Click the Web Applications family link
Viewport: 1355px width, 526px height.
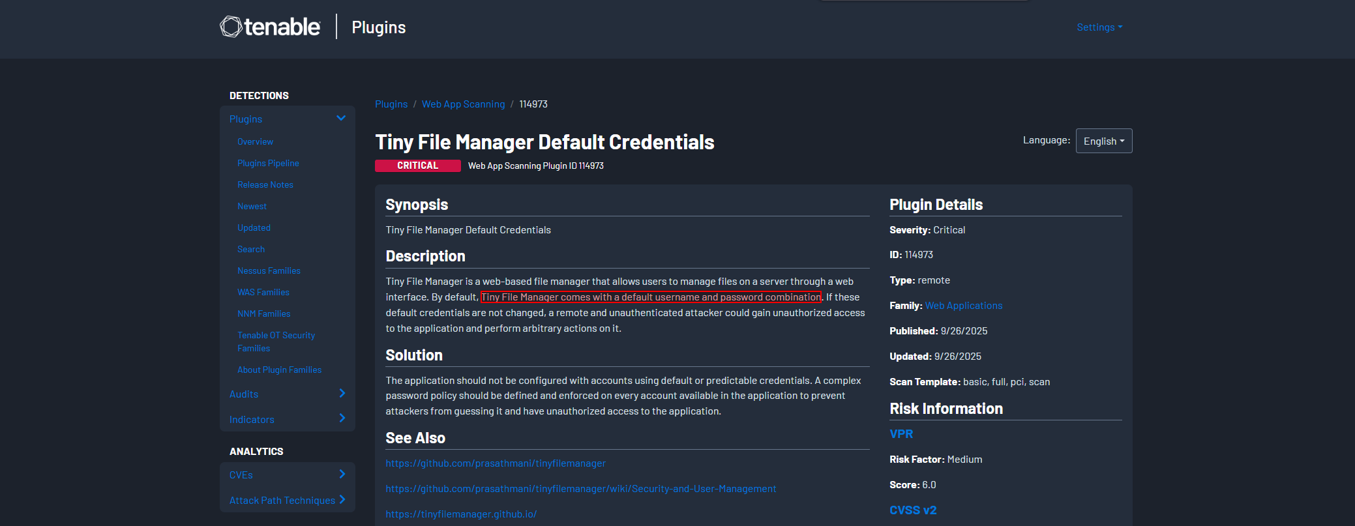tap(963, 306)
